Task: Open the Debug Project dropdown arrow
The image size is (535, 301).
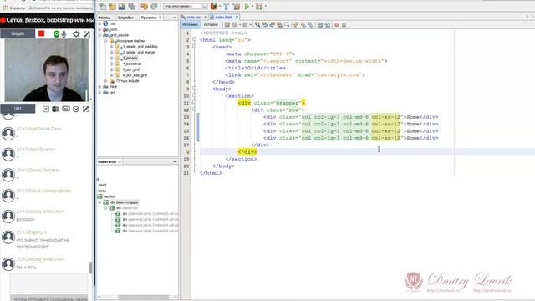Action: [x=266, y=6]
